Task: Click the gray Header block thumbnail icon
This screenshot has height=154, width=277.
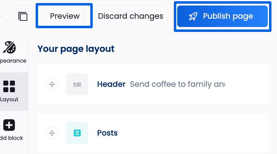Action: click(77, 84)
